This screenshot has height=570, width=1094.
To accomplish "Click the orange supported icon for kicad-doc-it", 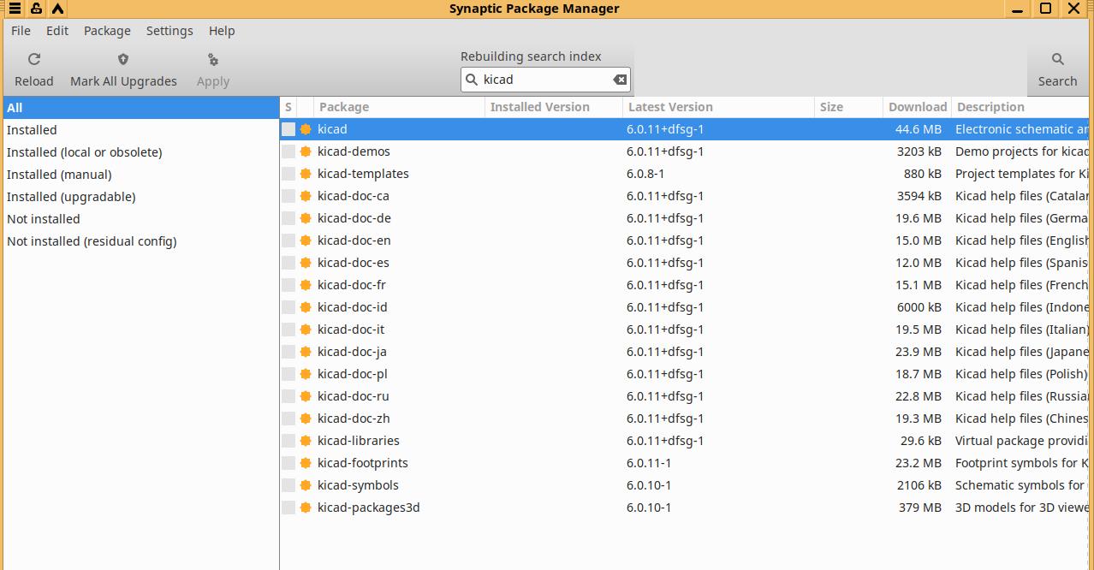I will click(x=306, y=330).
